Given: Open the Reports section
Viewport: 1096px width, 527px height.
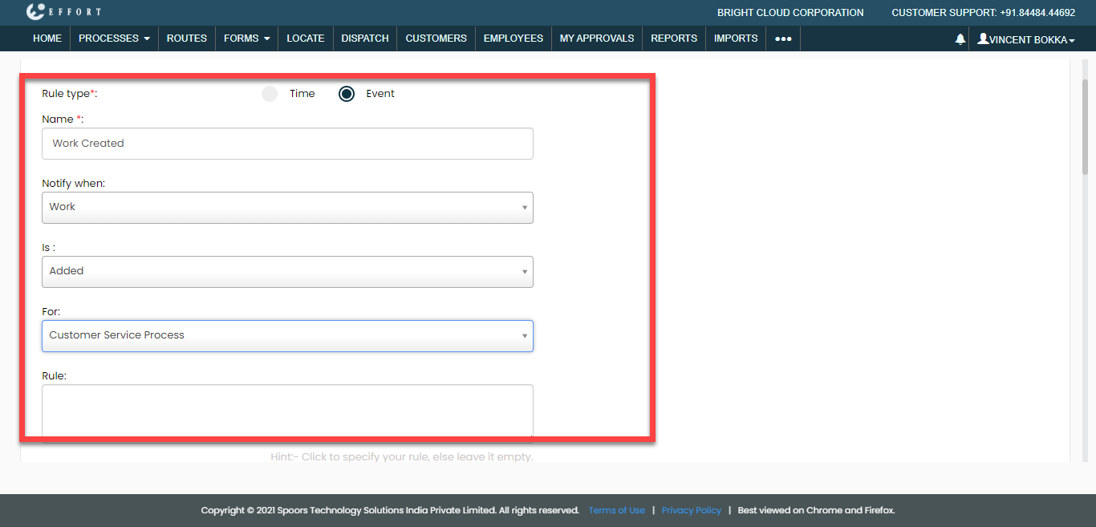Looking at the screenshot, I should pyautogui.click(x=673, y=39).
